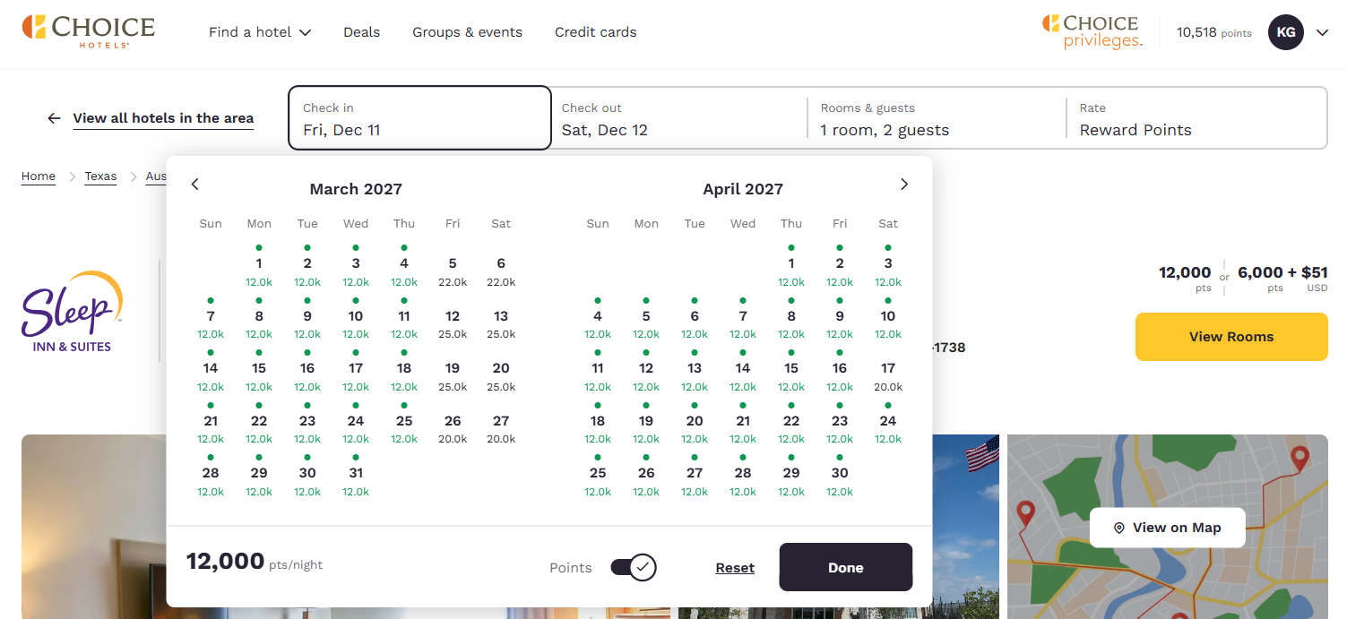The image size is (1347, 619).
Task: Click the Reset link
Action: tap(735, 568)
